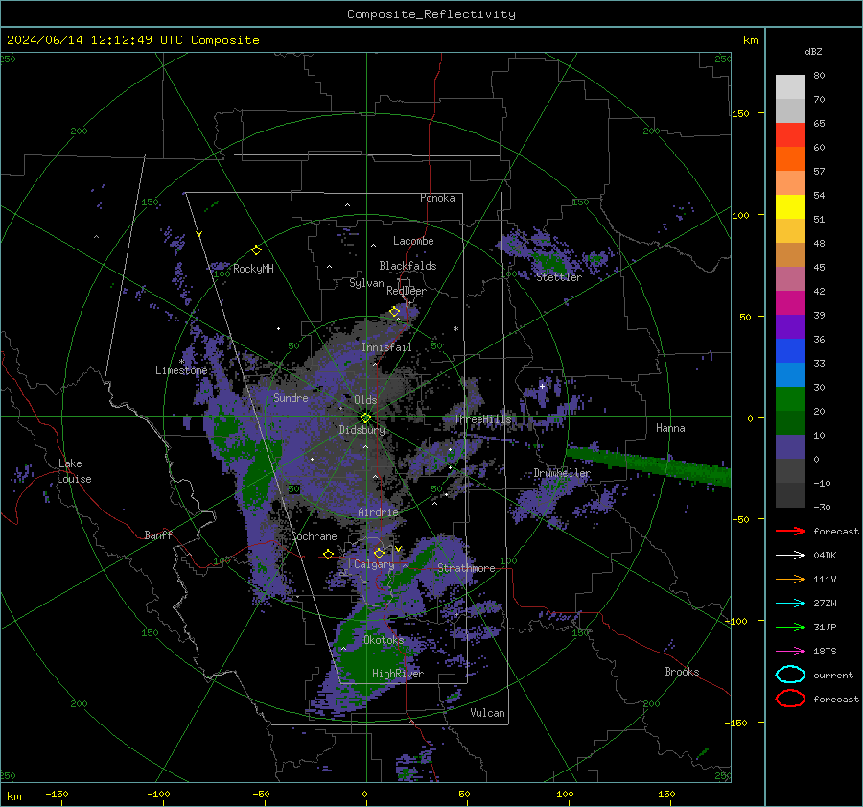Click the Blackfalds city label
The height and width of the screenshot is (807, 863).
pyautogui.click(x=408, y=266)
